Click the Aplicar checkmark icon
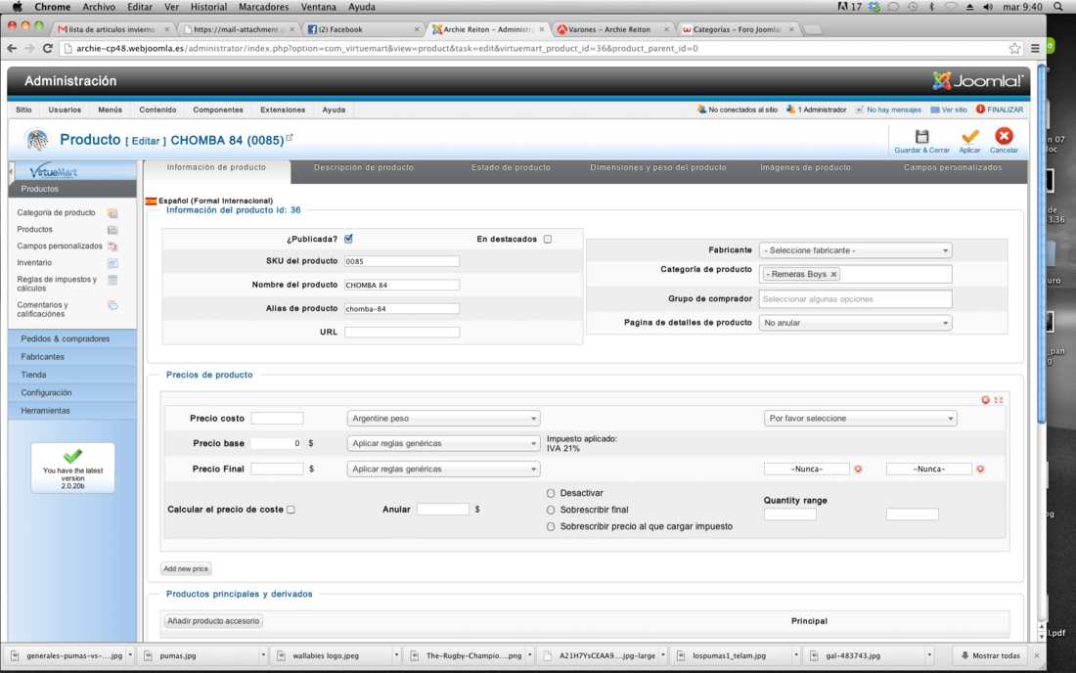Image resolution: width=1076 pixels, height=673 pixels. pos(969,137)
